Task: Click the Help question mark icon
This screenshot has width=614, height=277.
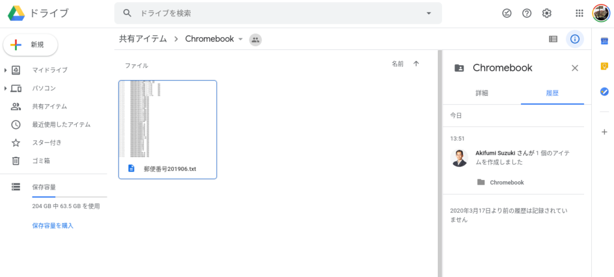Action: point(526,13)
